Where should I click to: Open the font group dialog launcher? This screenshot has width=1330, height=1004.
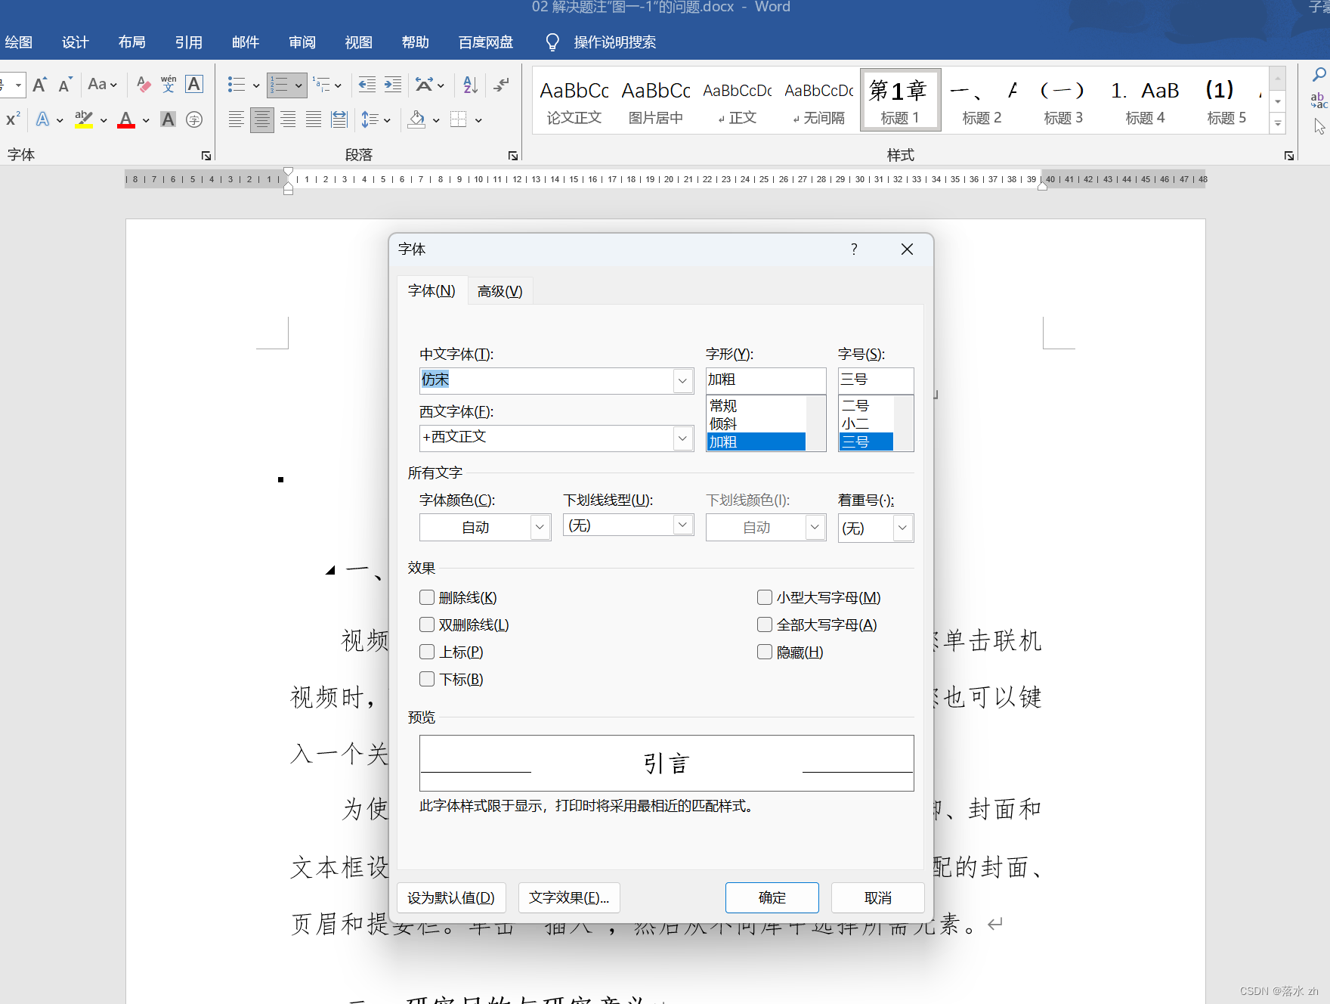pyautogui.click(x=206, y=156)
